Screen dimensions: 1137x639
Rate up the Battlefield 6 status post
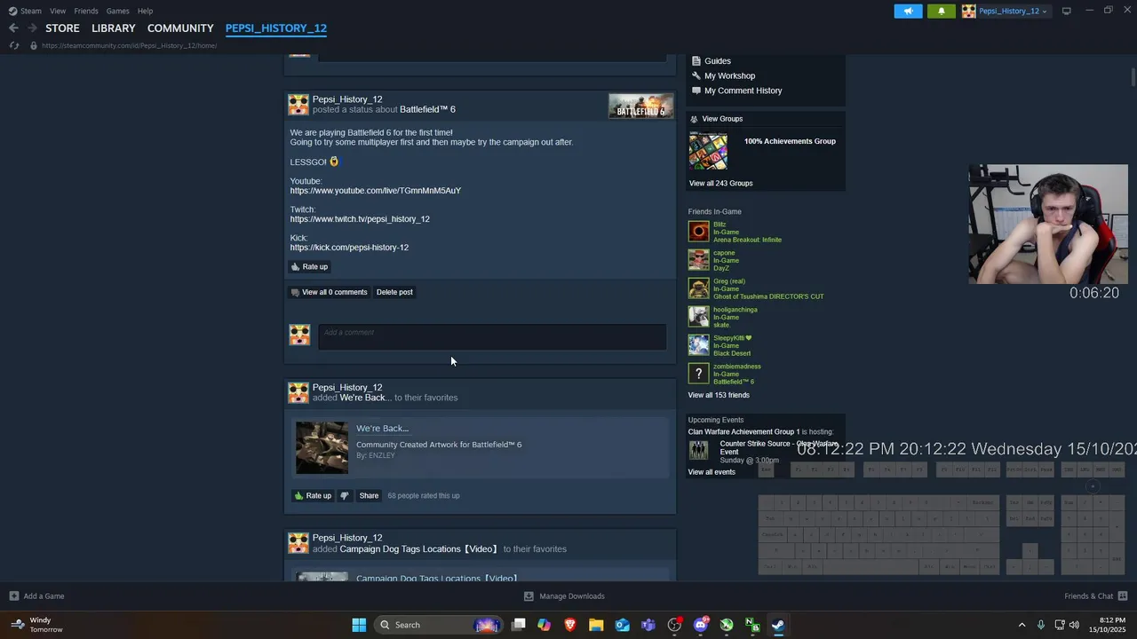pos(309,266)
